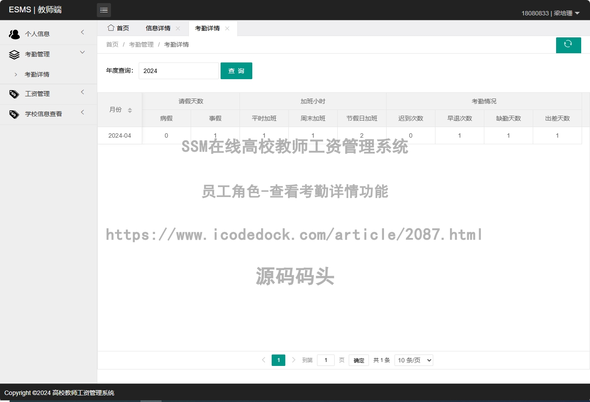Click the 周末加班 column header

point(313,118)
